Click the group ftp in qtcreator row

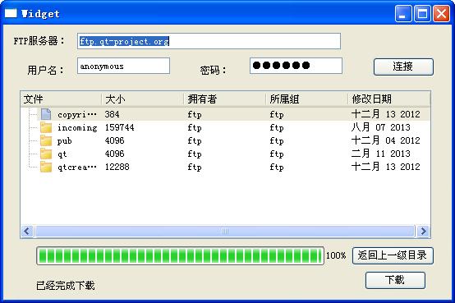coord(277,168)
